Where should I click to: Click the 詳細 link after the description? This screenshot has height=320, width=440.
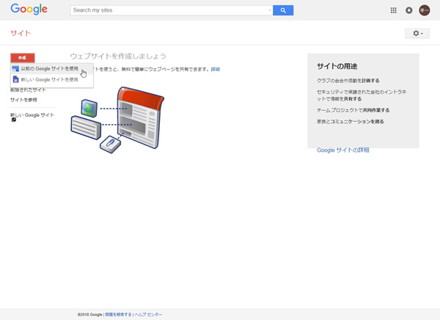pos(215,69)
